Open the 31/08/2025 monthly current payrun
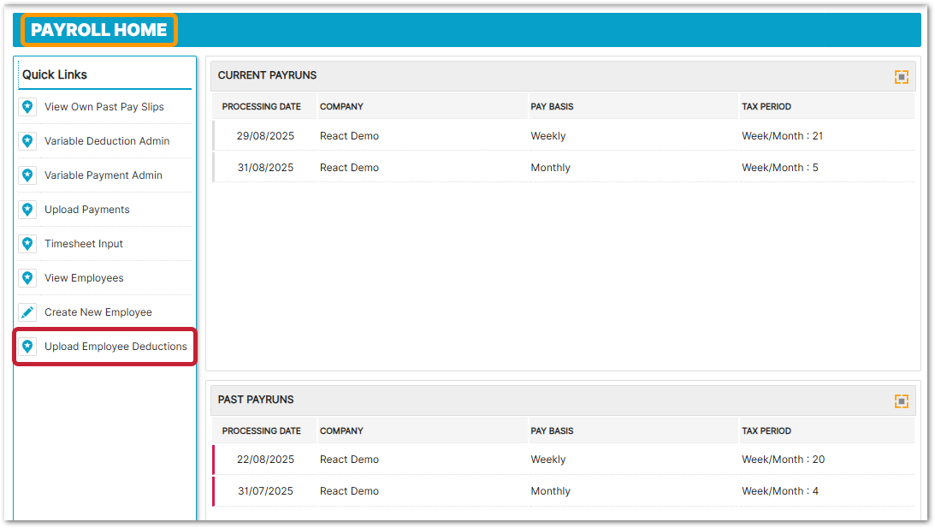Screen dimensions: 935x528 (x=265, y=168)
